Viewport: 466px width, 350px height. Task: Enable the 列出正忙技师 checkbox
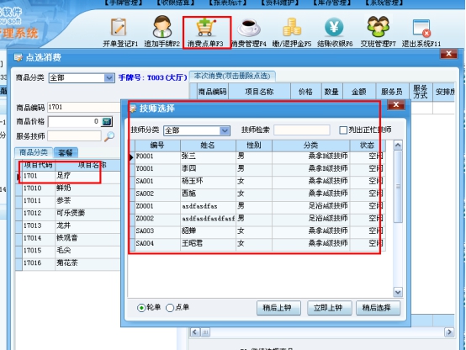(x=343, y=130)
